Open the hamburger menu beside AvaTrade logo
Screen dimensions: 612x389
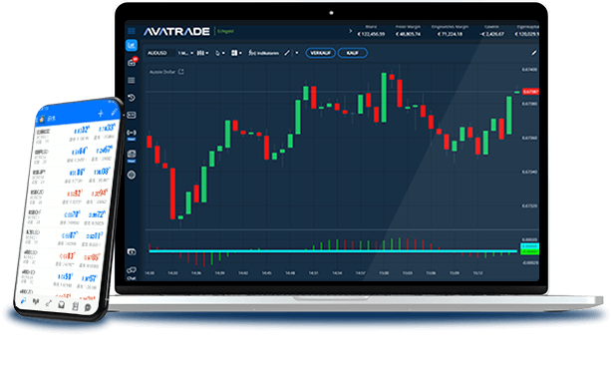(x=132, y=31)
